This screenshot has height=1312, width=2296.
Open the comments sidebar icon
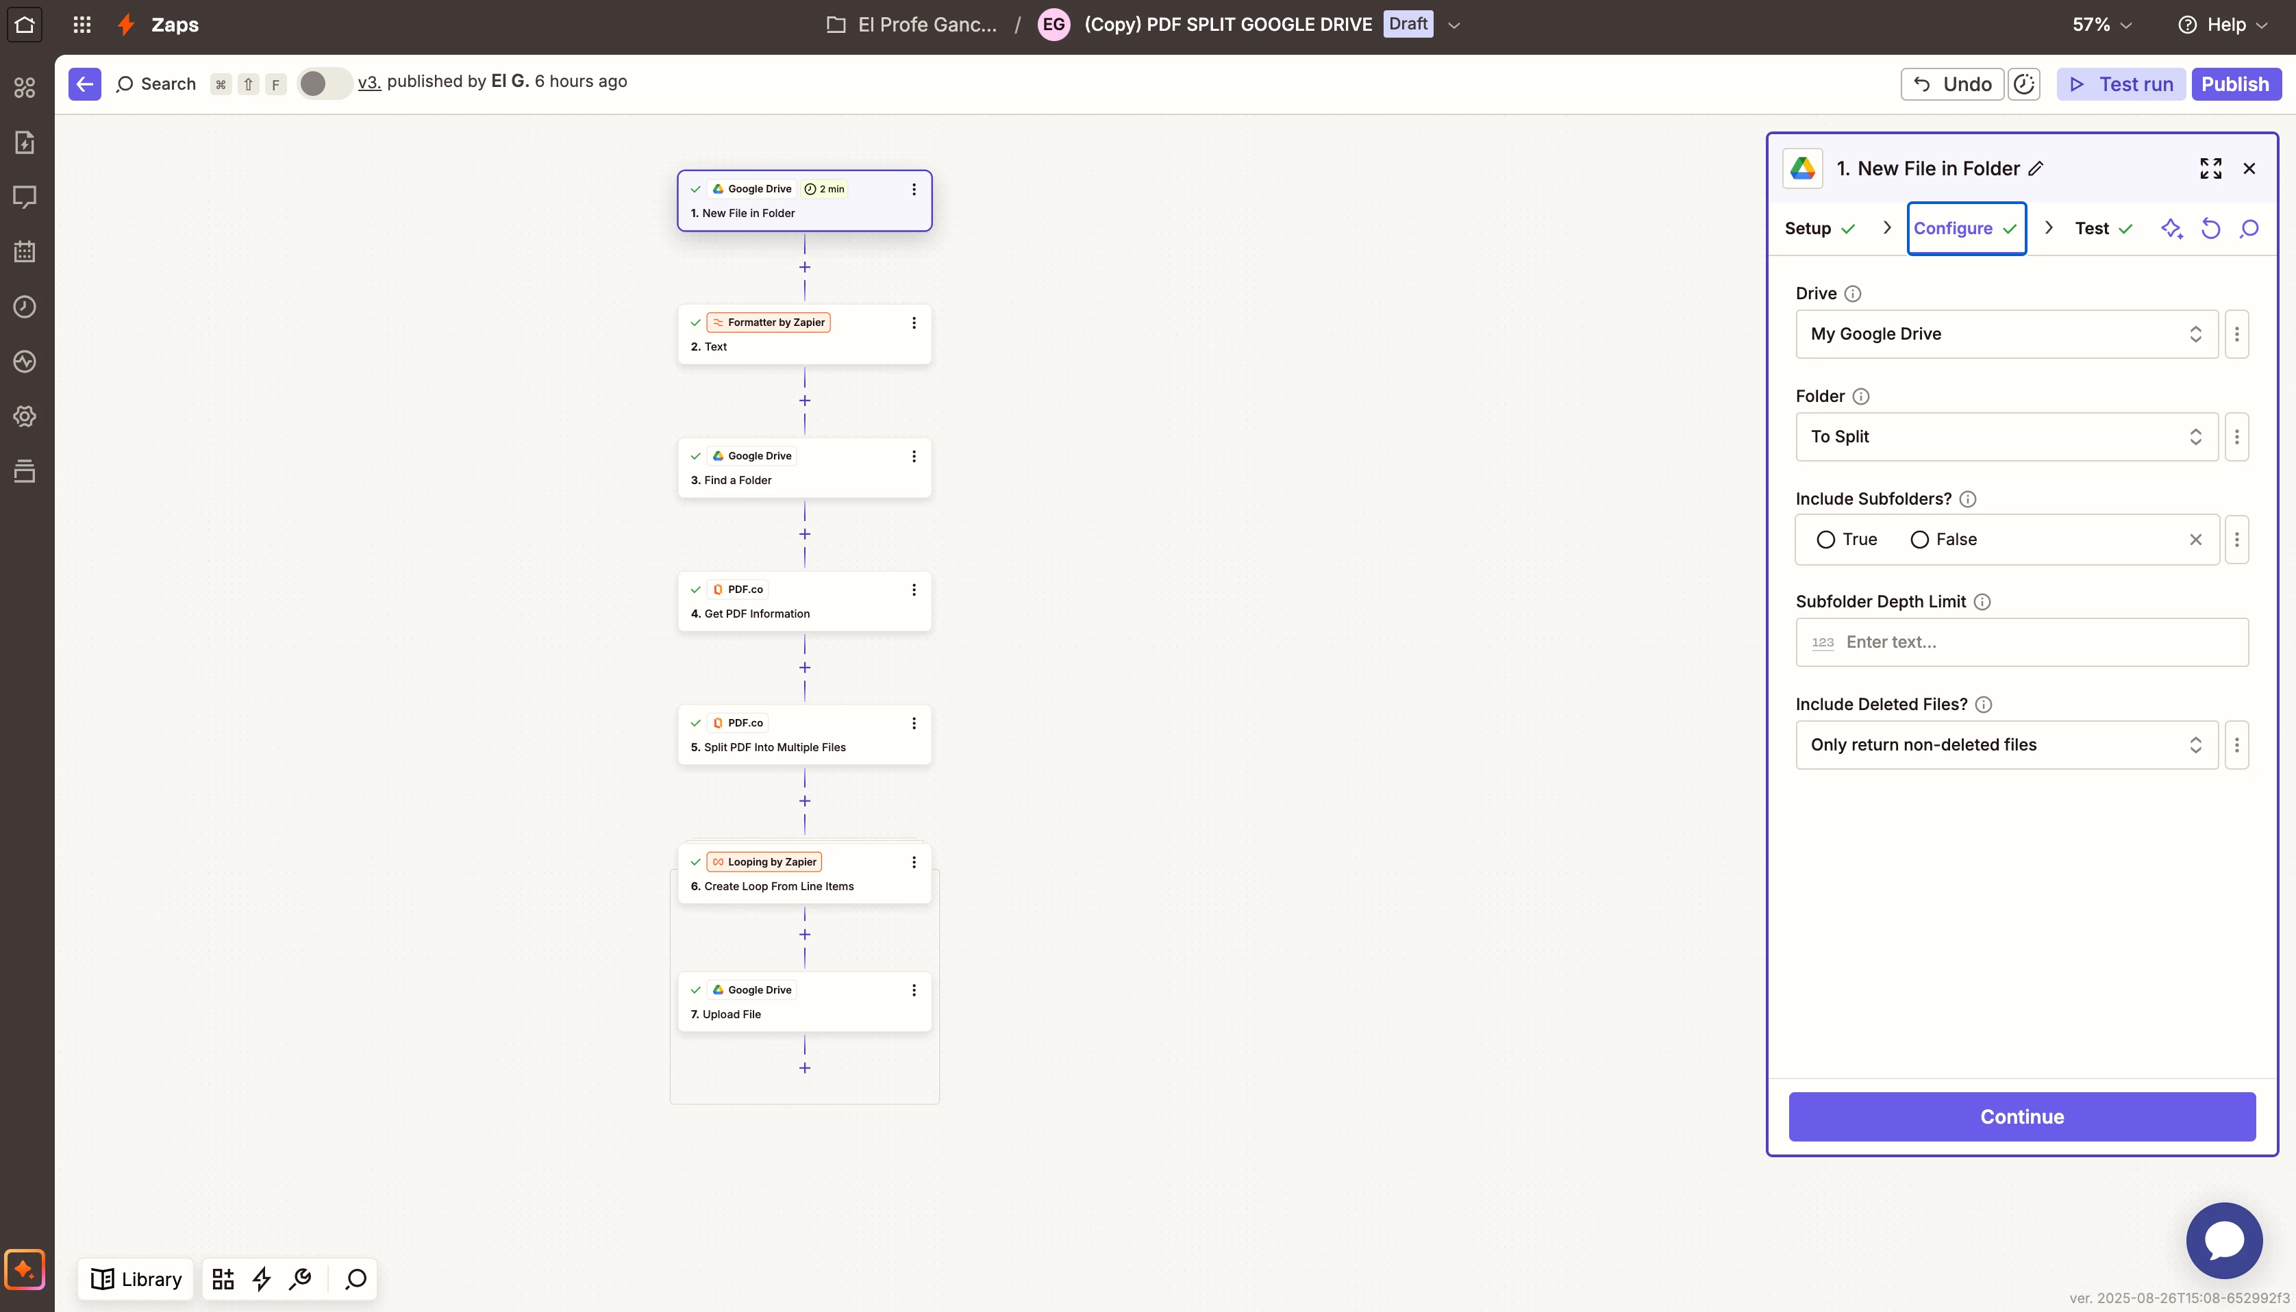tap(25, 197)
